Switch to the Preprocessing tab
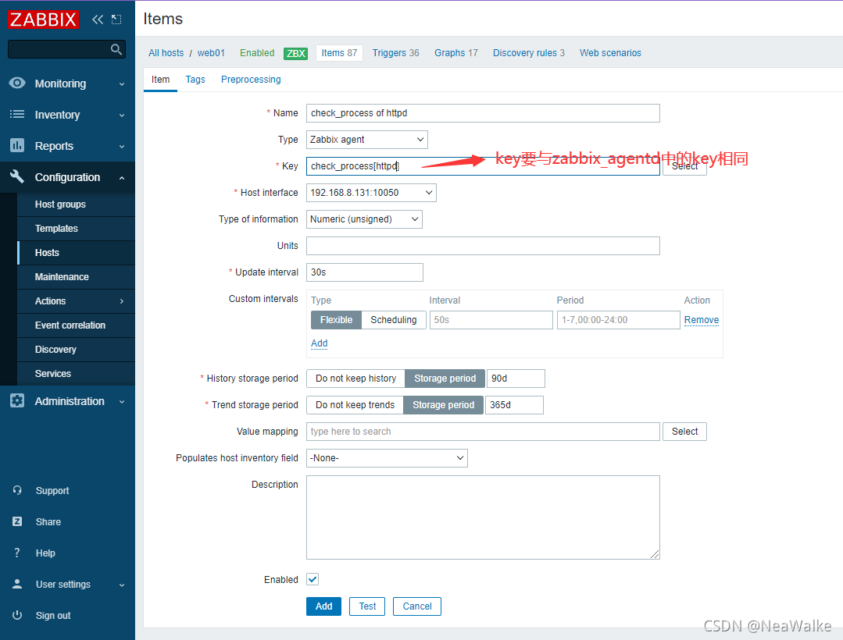843x640 pixels. [251, 80]
